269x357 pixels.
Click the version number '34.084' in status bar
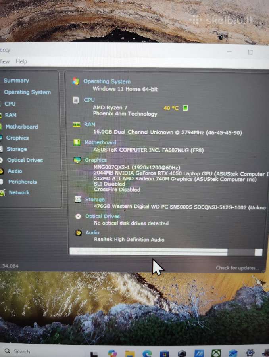click(x=10, y=266)
